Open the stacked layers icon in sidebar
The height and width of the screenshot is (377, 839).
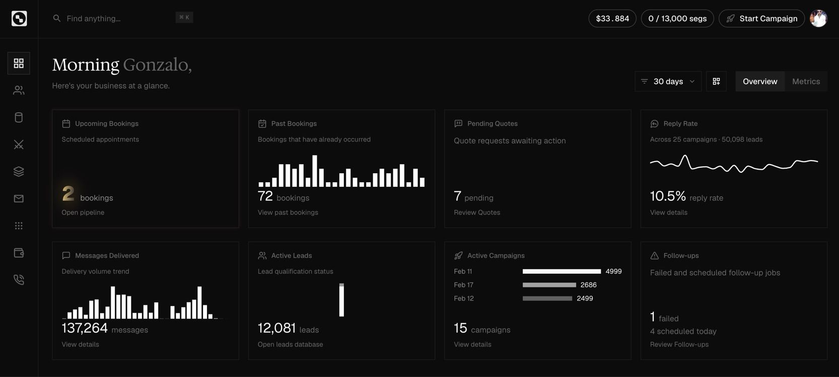point(19,172)
